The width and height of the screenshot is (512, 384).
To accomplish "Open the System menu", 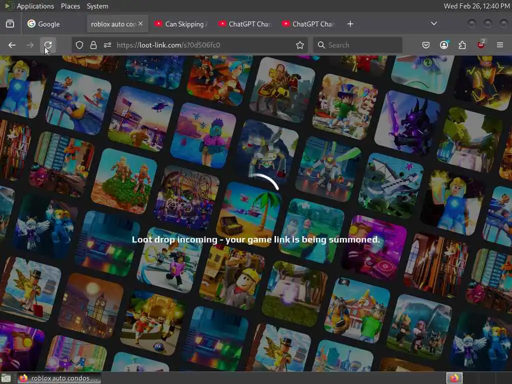I will 97,6.
